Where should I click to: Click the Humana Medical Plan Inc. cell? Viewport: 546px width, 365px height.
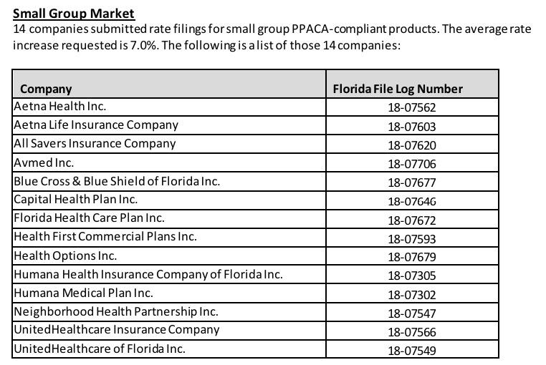point(83,293)
